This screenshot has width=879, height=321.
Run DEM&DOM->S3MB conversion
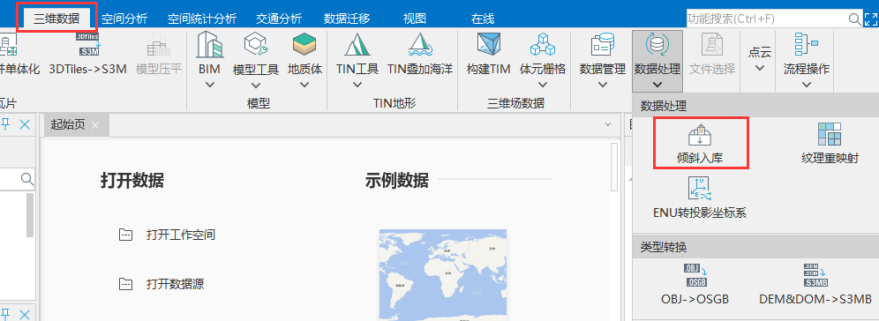point(815,283)
